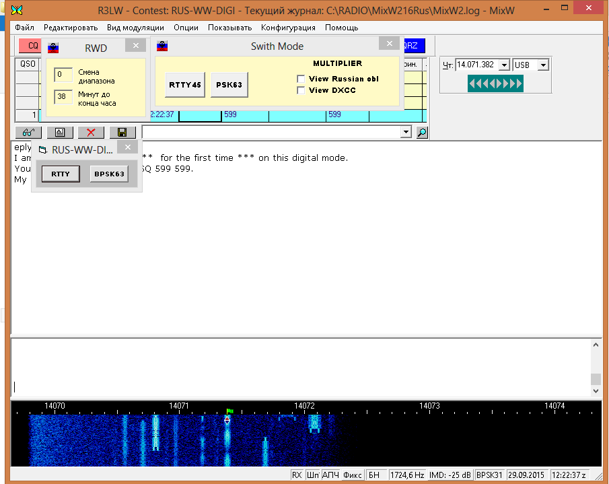The image size is (609, 484).
Task: Open the Конфигурация menu
Action: (288, 28)
